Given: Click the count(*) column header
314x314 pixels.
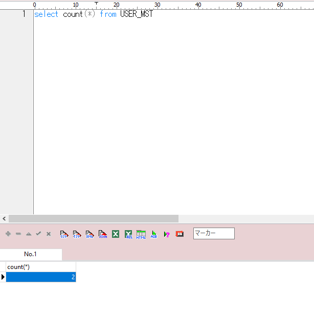Looking at the screenshot, I should click(x=41, y=267).
